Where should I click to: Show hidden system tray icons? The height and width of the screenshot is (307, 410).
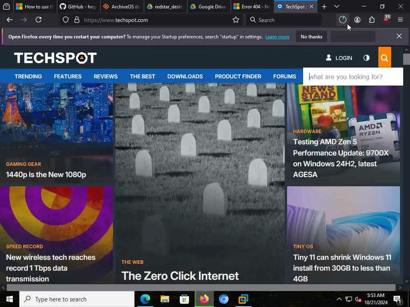339,299
